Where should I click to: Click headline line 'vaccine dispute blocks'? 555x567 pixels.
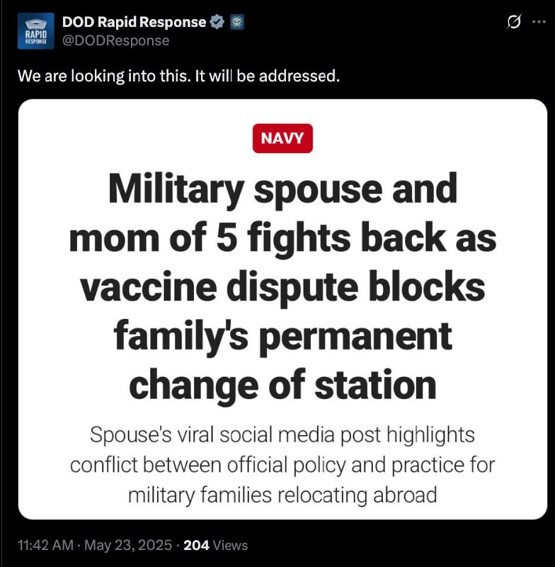click(x=282, y=288)
